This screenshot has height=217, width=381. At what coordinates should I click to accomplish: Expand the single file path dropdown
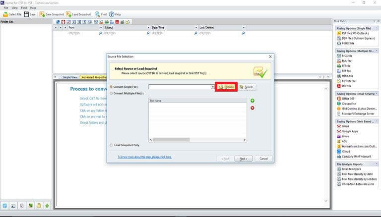coord(213,87)
